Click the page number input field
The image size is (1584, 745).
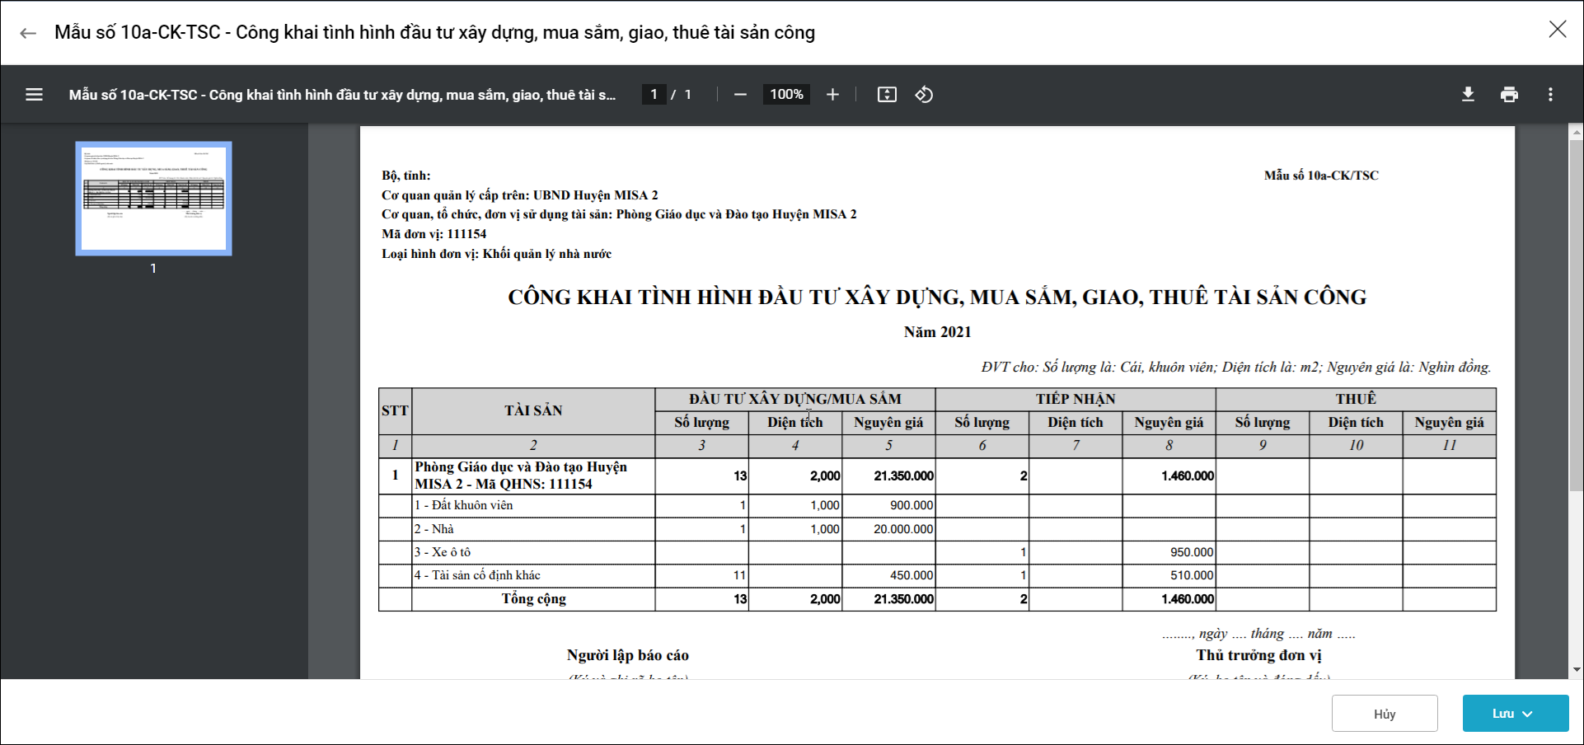pyautogui.click(x=654, y=95)
